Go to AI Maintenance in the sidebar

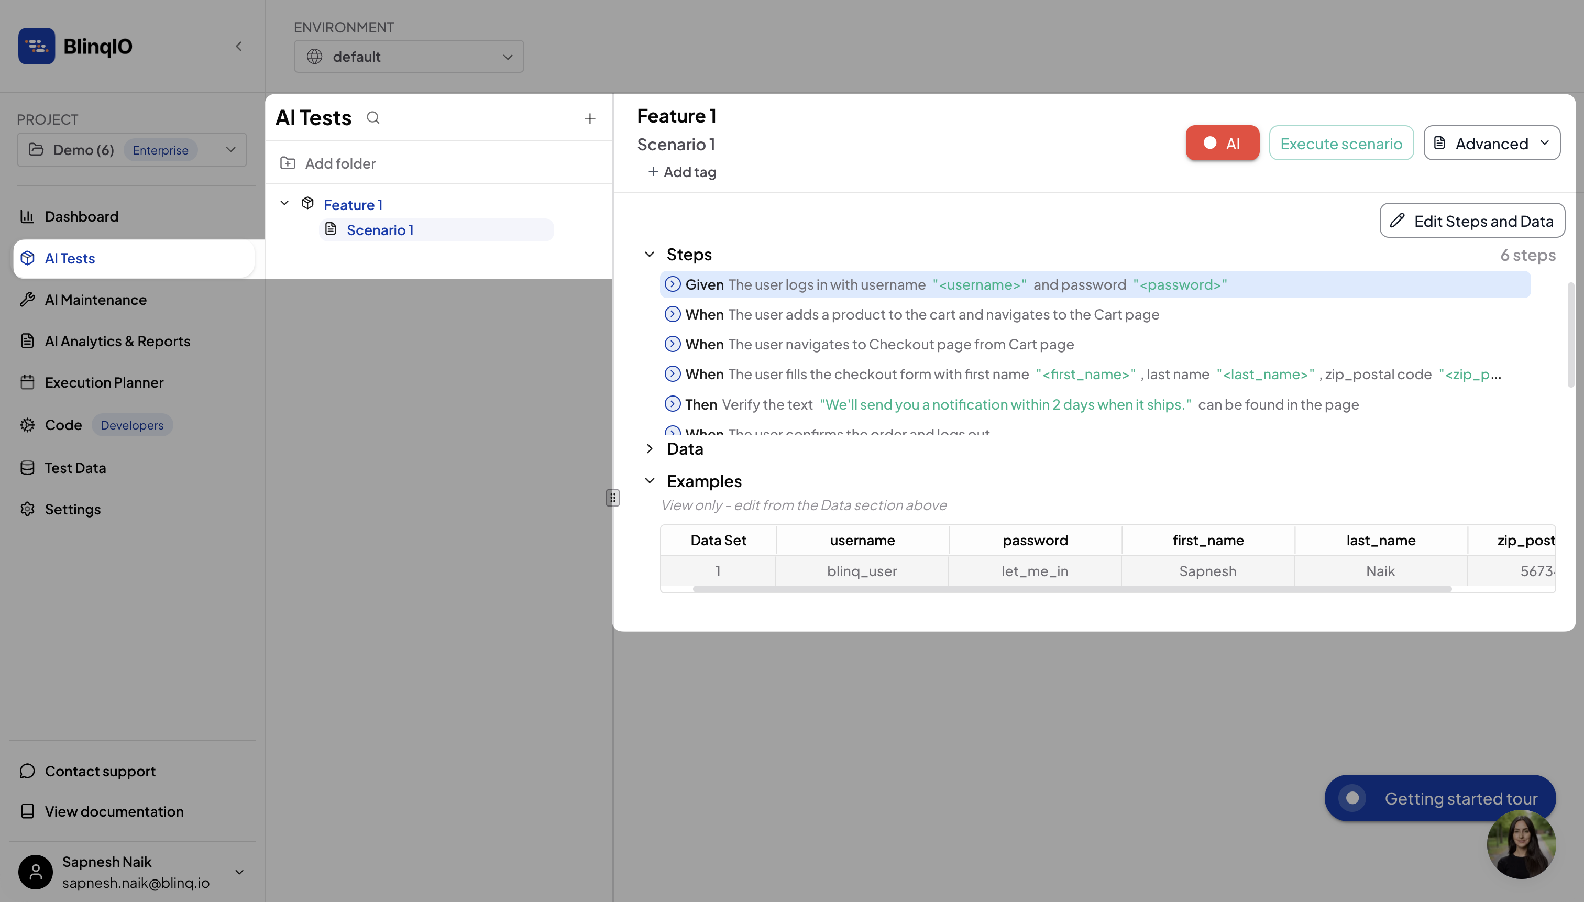[x=95, y=300]
